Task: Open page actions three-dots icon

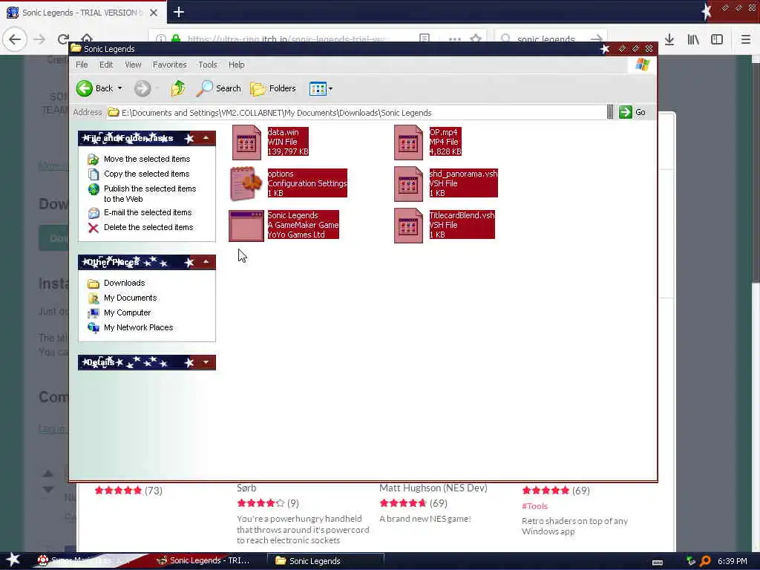Action: 455,39
